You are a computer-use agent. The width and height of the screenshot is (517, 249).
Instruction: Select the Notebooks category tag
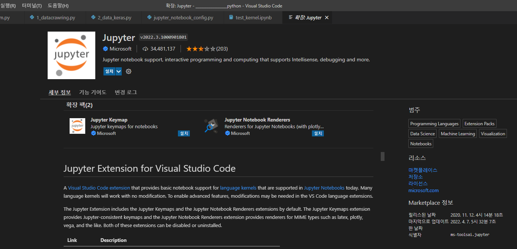click(421, 144)
